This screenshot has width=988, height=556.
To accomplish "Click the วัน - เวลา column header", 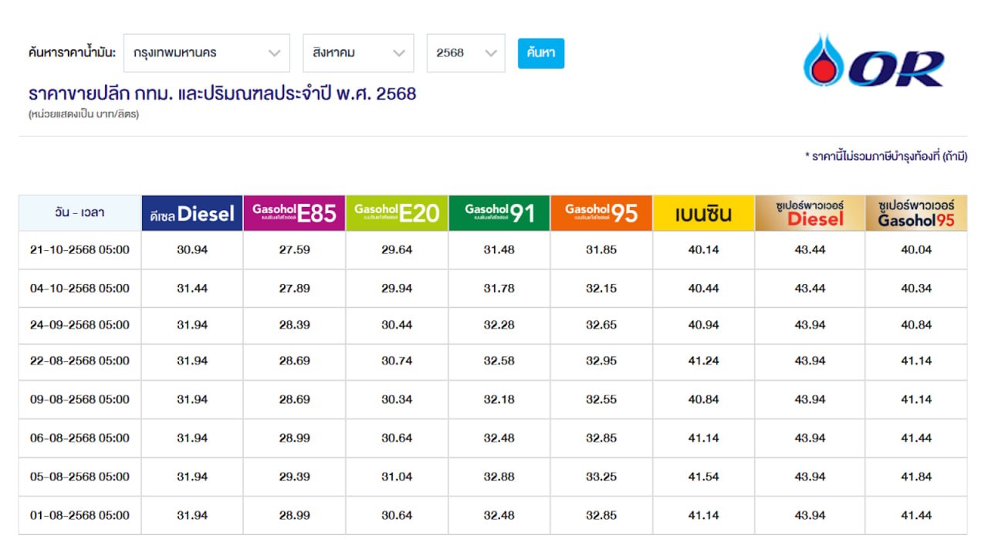I will pyautogui.click(x=80, y=212).
